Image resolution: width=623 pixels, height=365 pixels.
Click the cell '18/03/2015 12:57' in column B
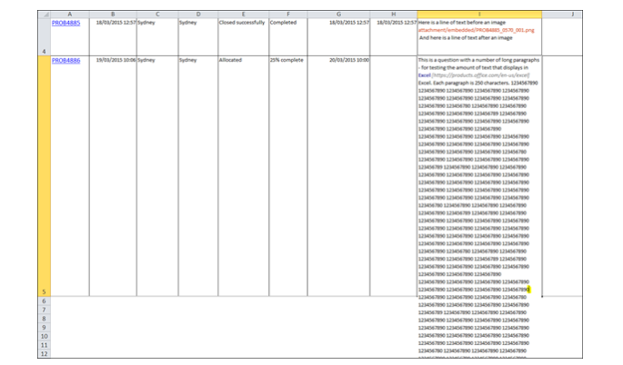(114, 37)
